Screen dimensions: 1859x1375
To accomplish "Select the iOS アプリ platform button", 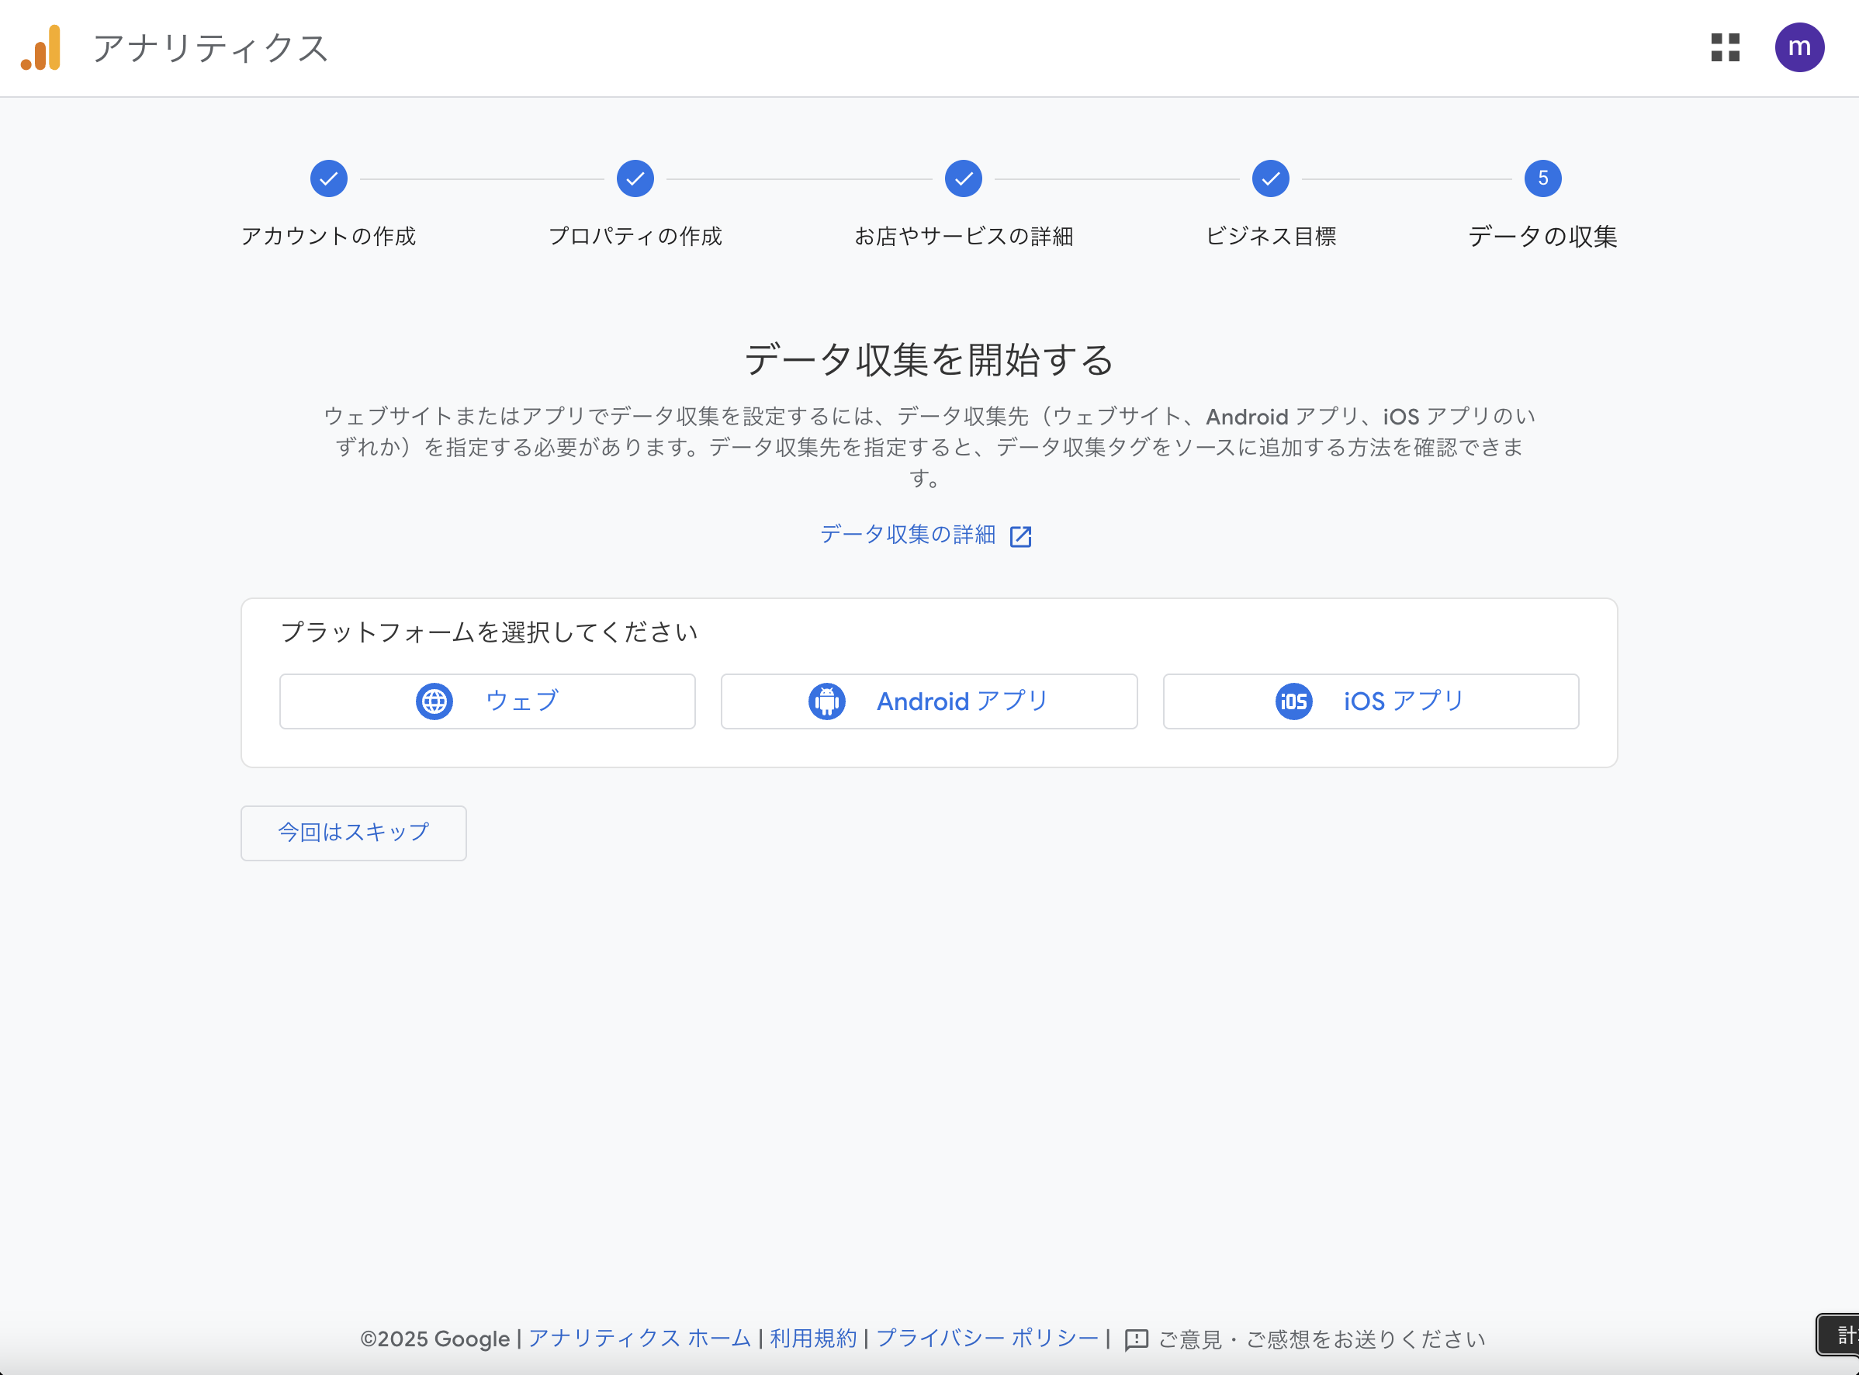I will click(1370, 701).
